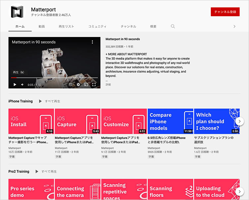Expand more tabs with the right chevron

click(x=234, y=26)
